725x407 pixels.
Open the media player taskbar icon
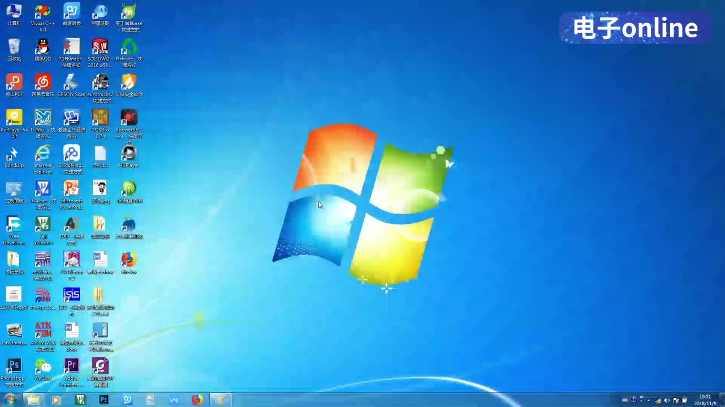pos(56,400)
